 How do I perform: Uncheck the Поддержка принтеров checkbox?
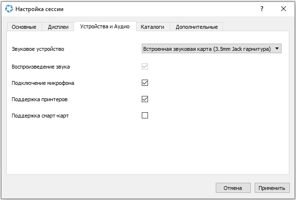point(145,99)
